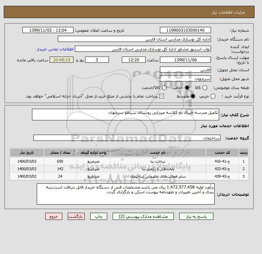The width and height of the screenshot is (262, 254).
Task: Click the تاریخ نیاز column header
Action: coord(27,152)
